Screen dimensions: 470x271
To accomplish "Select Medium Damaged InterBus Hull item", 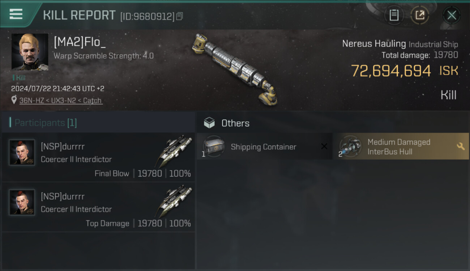I will 401,147.
